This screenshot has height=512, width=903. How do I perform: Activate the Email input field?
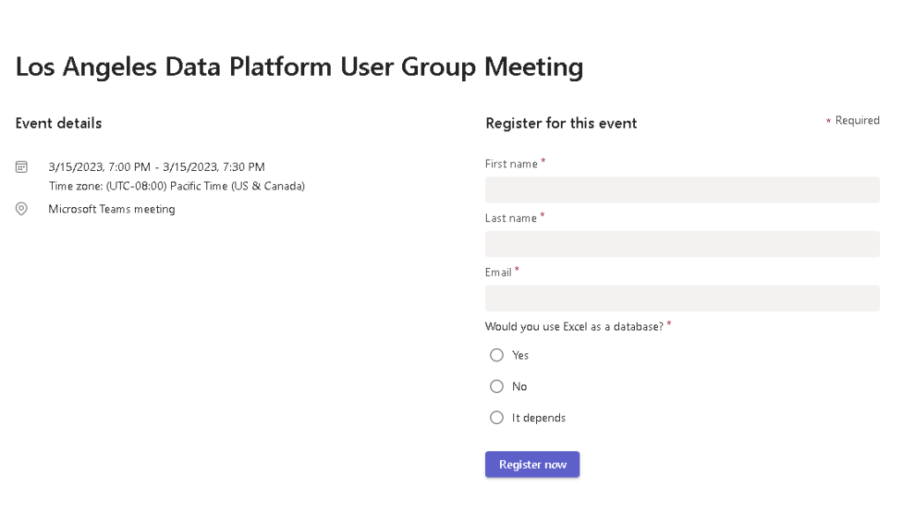[682, 298]
